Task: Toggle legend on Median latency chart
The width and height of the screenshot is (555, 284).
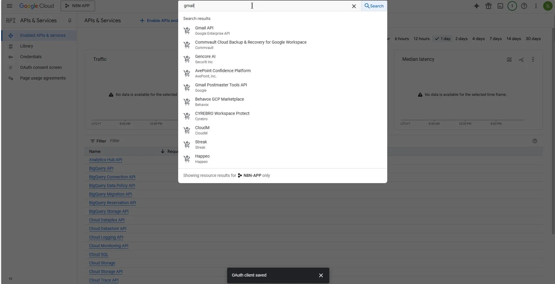Action: click(509, 59)
